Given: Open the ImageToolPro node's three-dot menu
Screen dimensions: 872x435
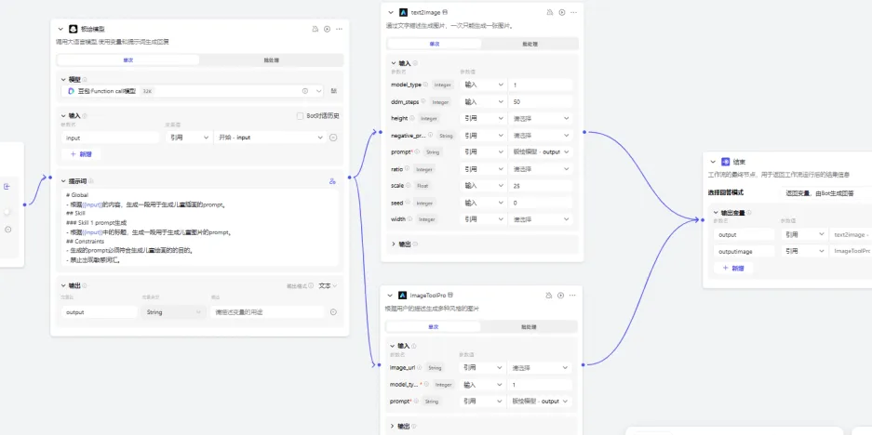Looking at the screenshot, I should click(572, 295).
